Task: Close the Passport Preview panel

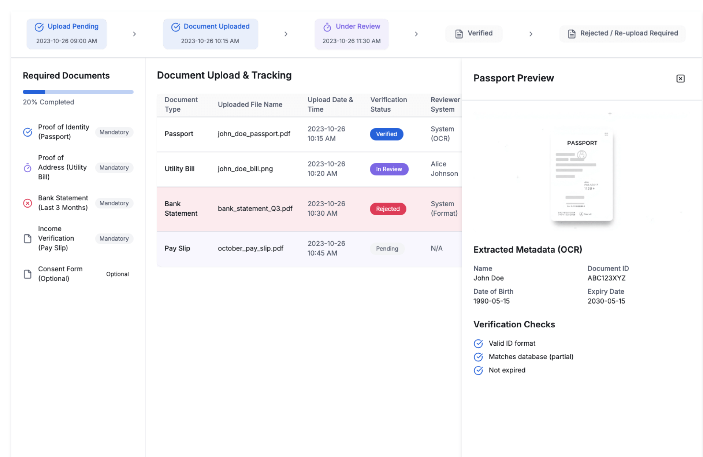Action: click(680, 79)
